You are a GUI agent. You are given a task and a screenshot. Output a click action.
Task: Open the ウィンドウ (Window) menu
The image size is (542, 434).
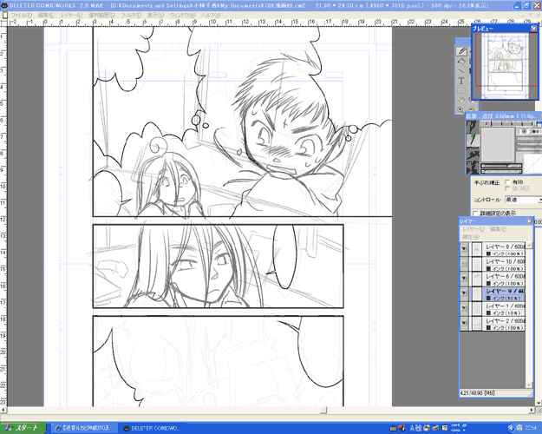coord(182,16)
